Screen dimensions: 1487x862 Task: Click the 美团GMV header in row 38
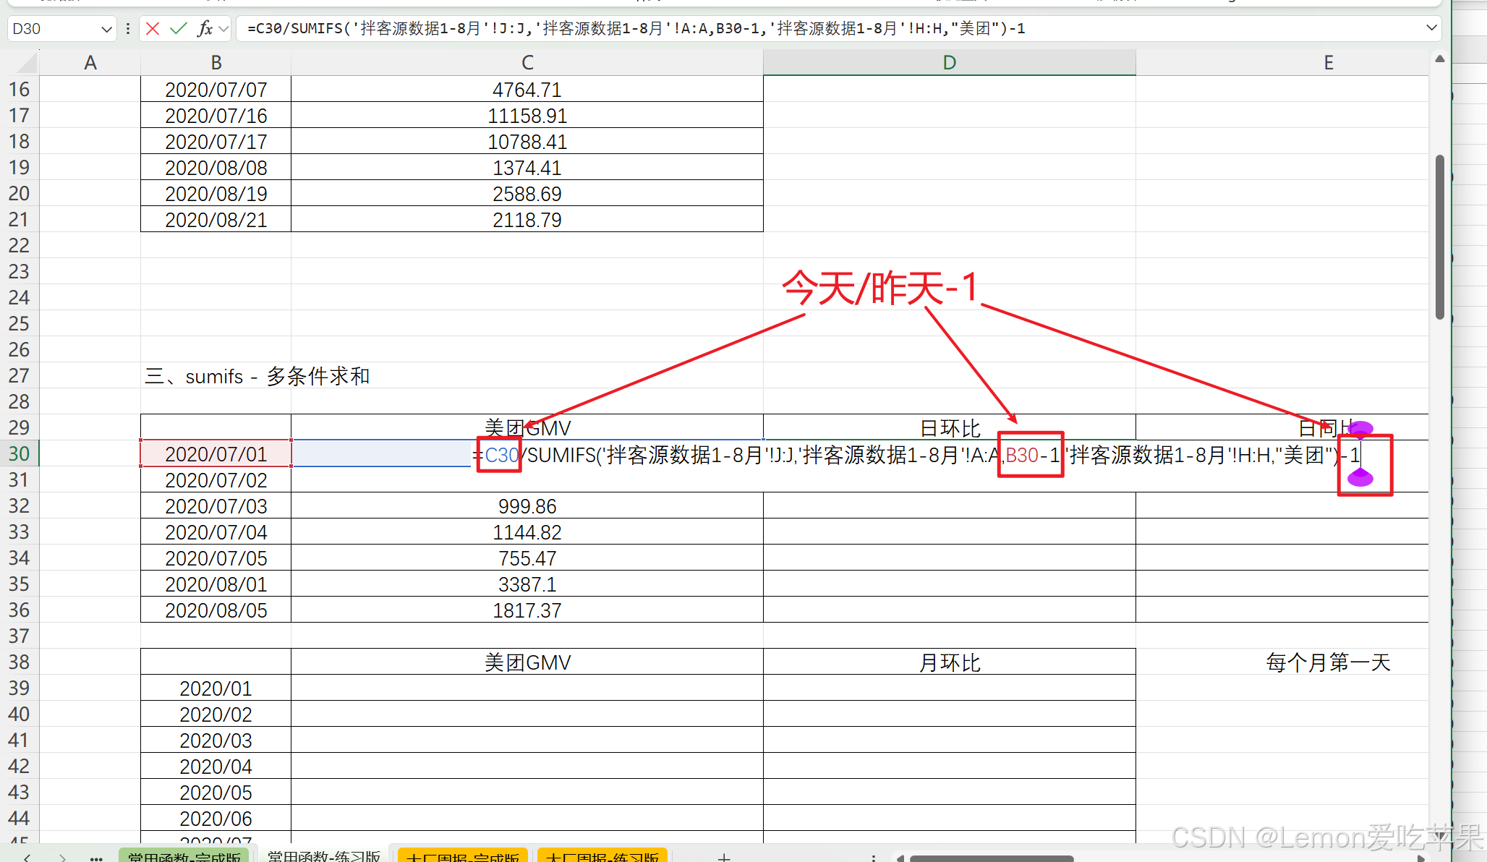coord(527,662)
